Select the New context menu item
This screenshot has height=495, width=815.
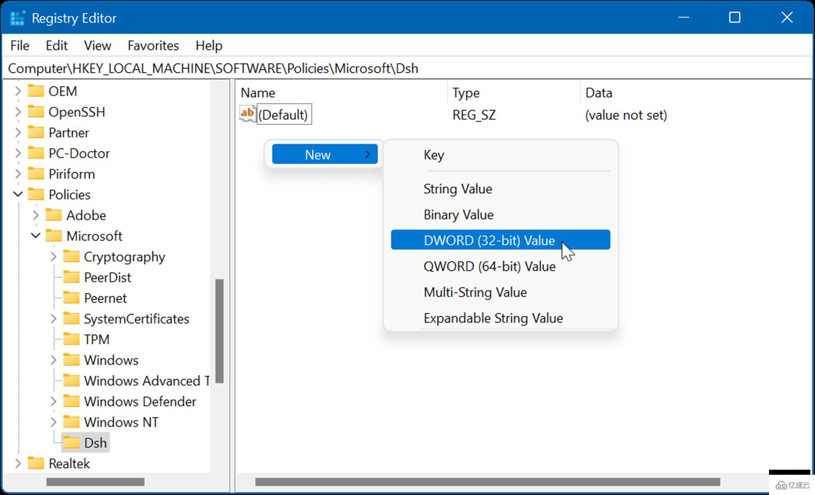325,154
